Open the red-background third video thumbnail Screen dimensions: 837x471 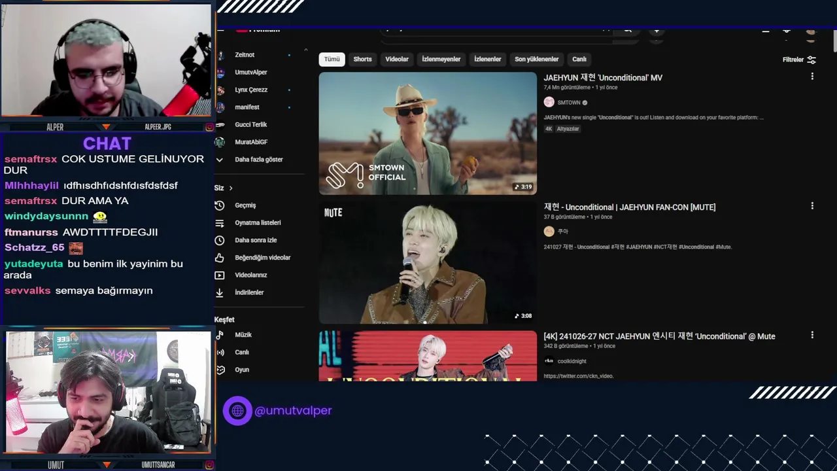tap(428, 356)
